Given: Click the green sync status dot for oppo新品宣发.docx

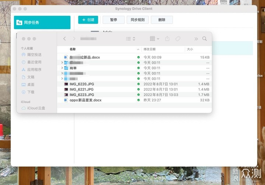Looking at the screenshot, I should [x=139, y=100].
